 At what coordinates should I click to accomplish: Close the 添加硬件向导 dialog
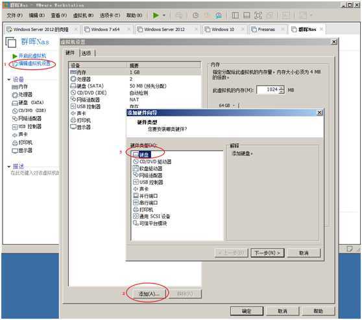[x=319, y=113]
